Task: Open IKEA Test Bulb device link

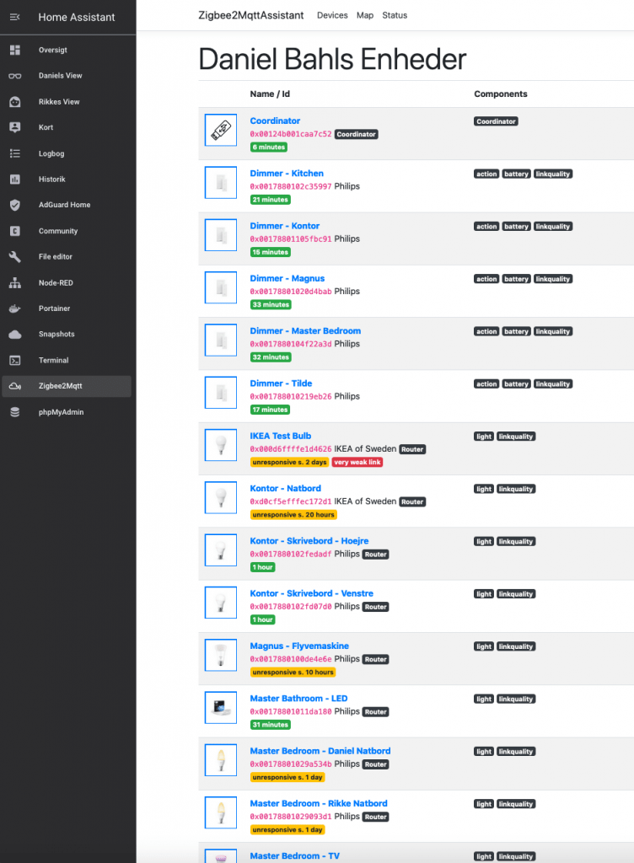Action: tap(281, 436)
